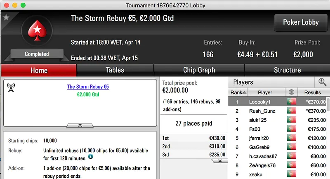Click the favorite star icon
The height and width of the screenshot is (179, 330).
point(6,18)
